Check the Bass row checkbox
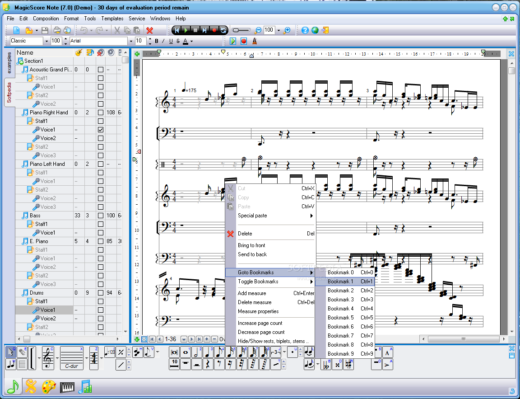The width and height of the screenshot is (520, 399). coord(101,216)
